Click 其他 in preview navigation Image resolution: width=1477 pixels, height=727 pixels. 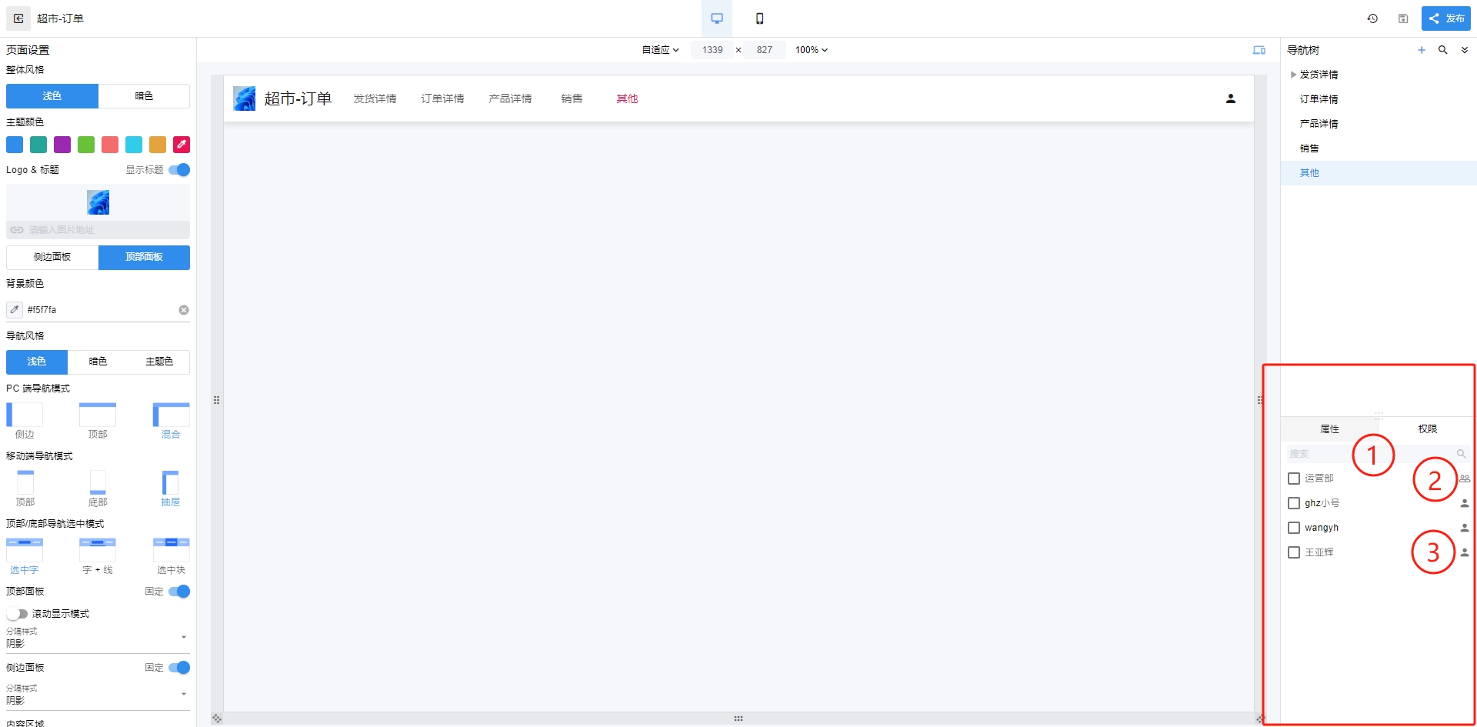(627, 98)
